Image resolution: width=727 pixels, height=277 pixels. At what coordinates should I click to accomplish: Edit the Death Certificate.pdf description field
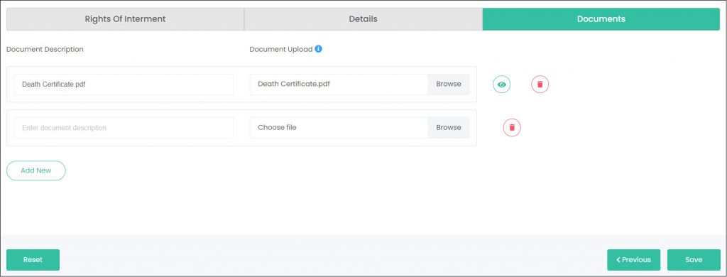[124, 85]
